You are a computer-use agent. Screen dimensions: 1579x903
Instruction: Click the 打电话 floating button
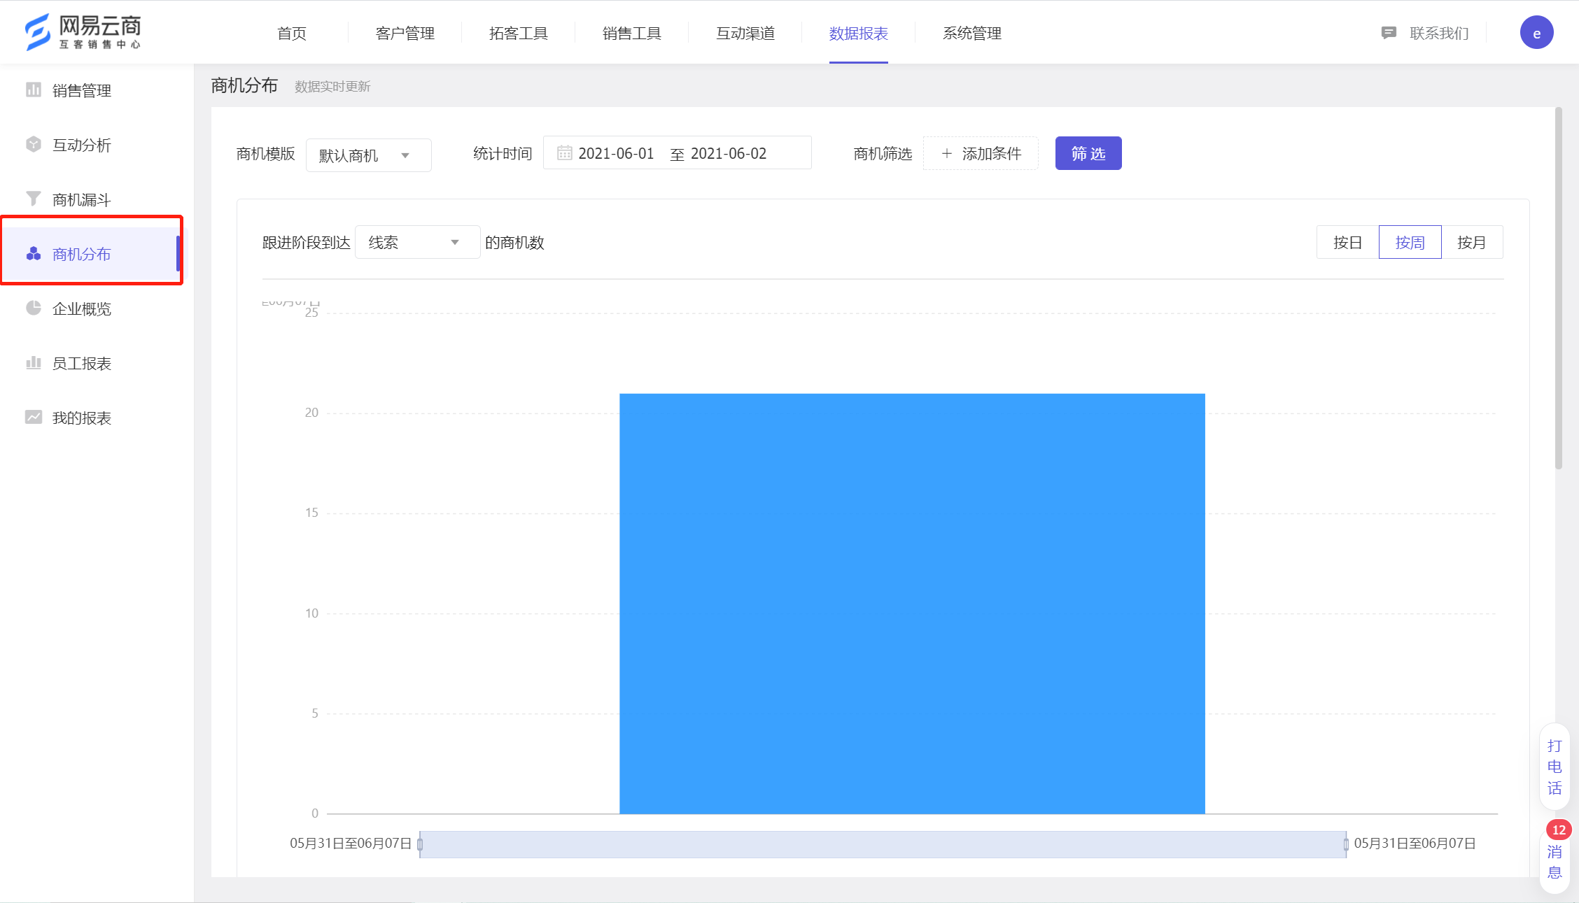[1555, 767]
